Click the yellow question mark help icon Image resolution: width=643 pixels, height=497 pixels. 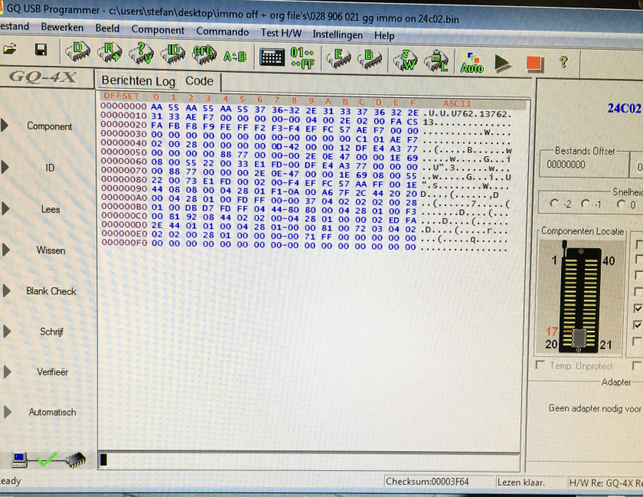coord(563,62)
